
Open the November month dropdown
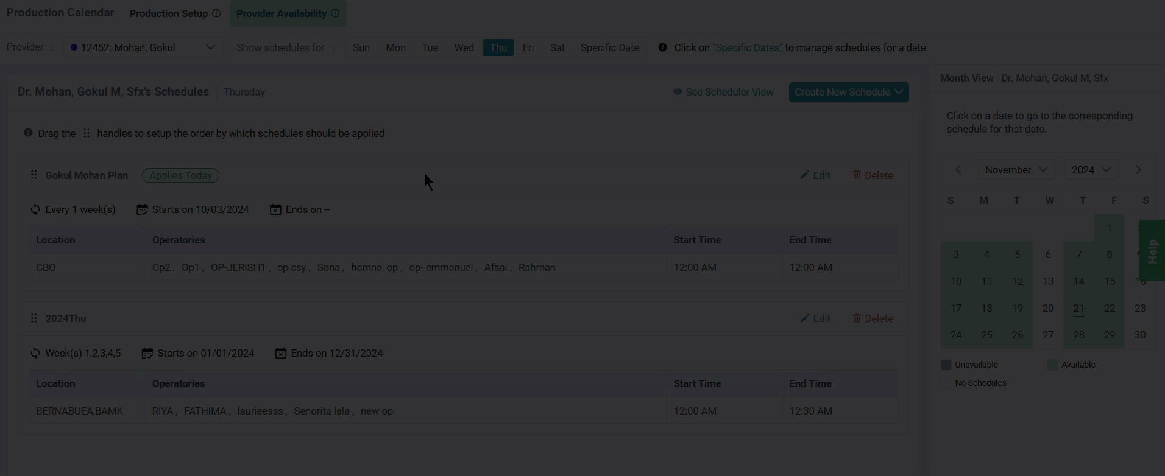pyautogui.click(x=1016, y=170)
